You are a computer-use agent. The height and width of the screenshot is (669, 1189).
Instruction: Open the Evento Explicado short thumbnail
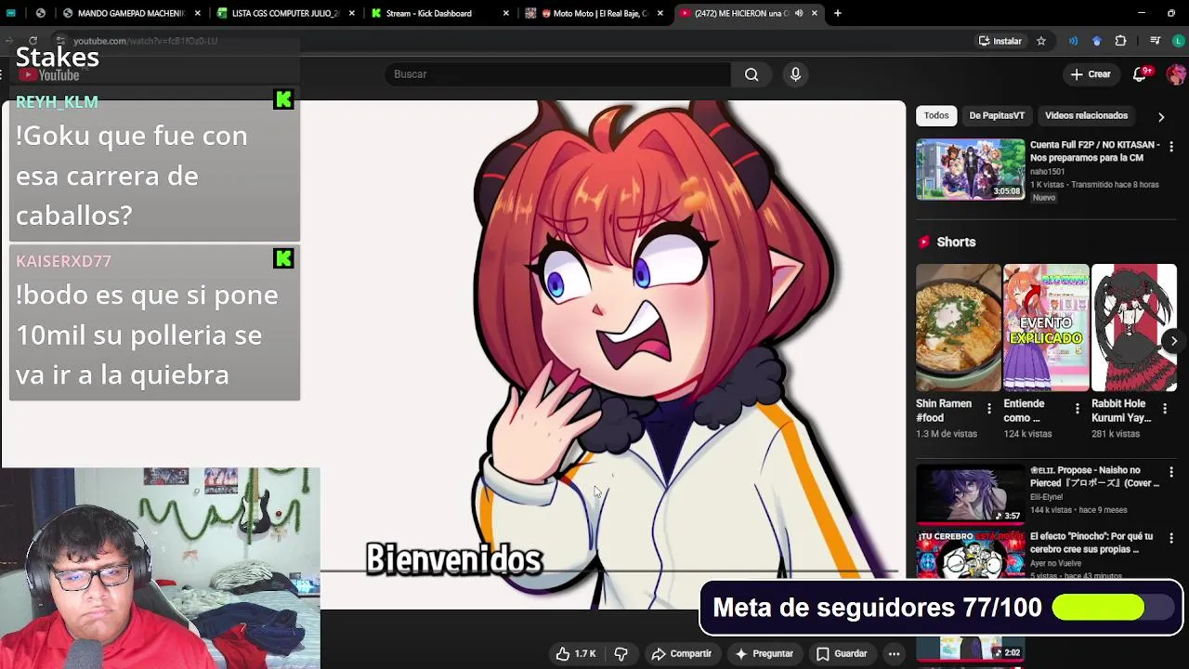tap(1046, 328)
